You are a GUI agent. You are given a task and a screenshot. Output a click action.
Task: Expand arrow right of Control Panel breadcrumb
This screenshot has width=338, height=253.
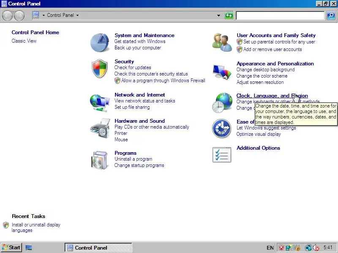tap(77, 15)
